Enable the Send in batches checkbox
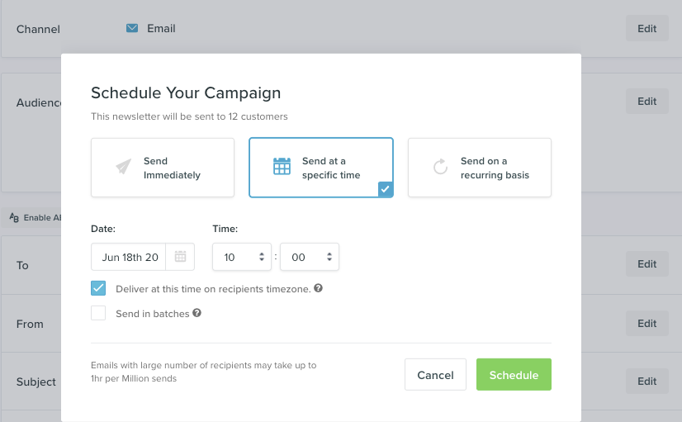This screenshot has height=422, width=682. [99, 314]
